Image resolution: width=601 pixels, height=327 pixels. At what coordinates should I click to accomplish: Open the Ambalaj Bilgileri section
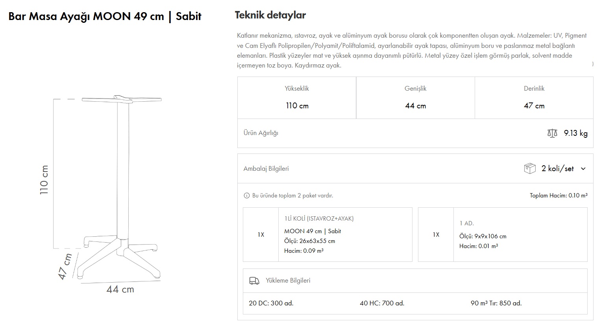(266, 168)
